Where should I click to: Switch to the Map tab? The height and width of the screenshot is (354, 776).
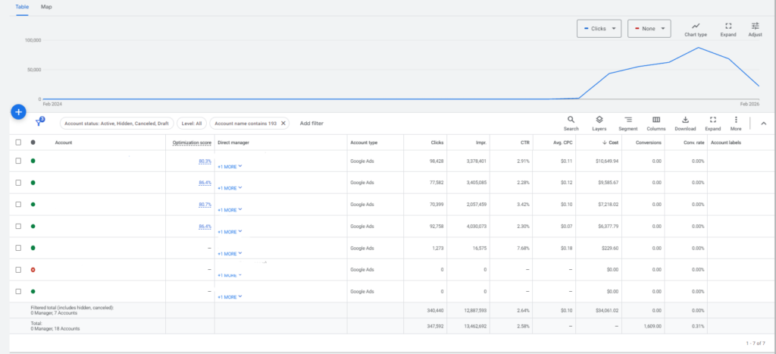pos(47,6)
